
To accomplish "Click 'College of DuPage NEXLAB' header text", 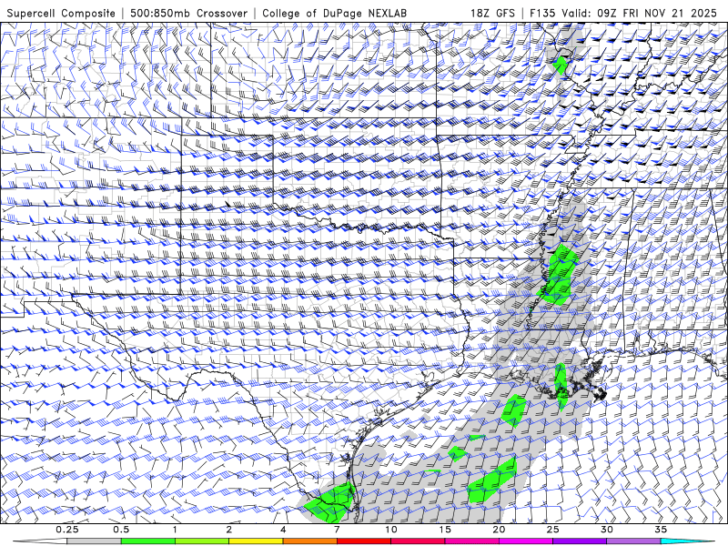I will [334, 13].
